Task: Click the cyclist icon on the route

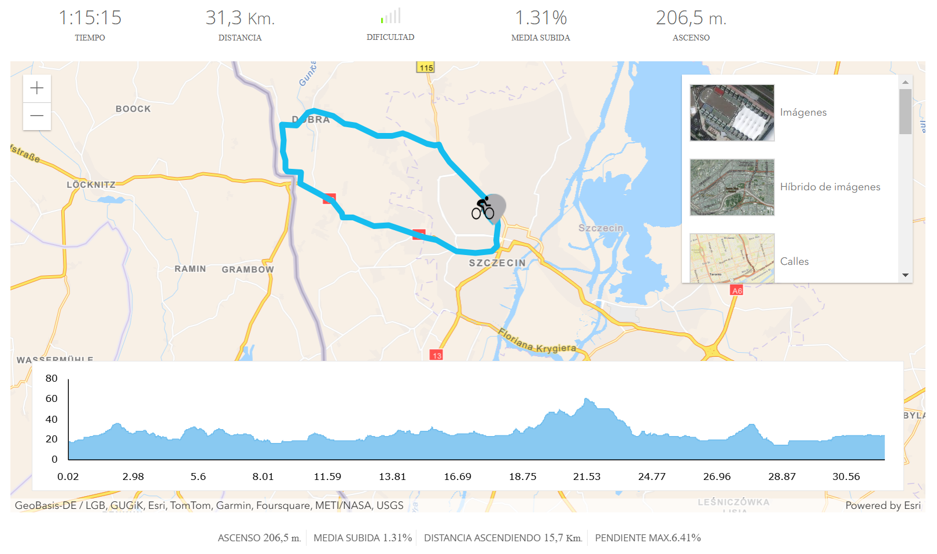Action: click(483, 208)
